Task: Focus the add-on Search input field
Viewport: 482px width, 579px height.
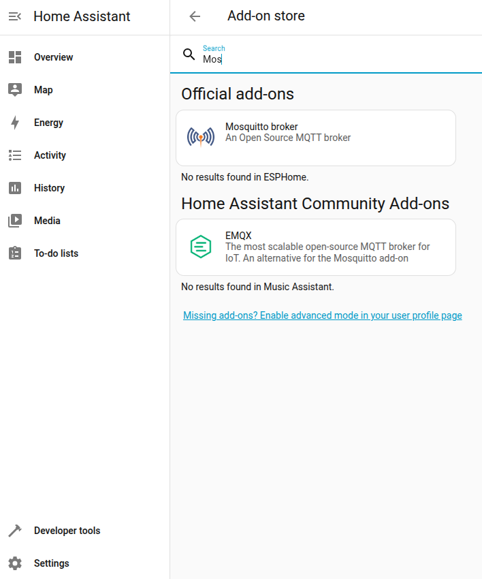Action: click(x=334, y=59)
